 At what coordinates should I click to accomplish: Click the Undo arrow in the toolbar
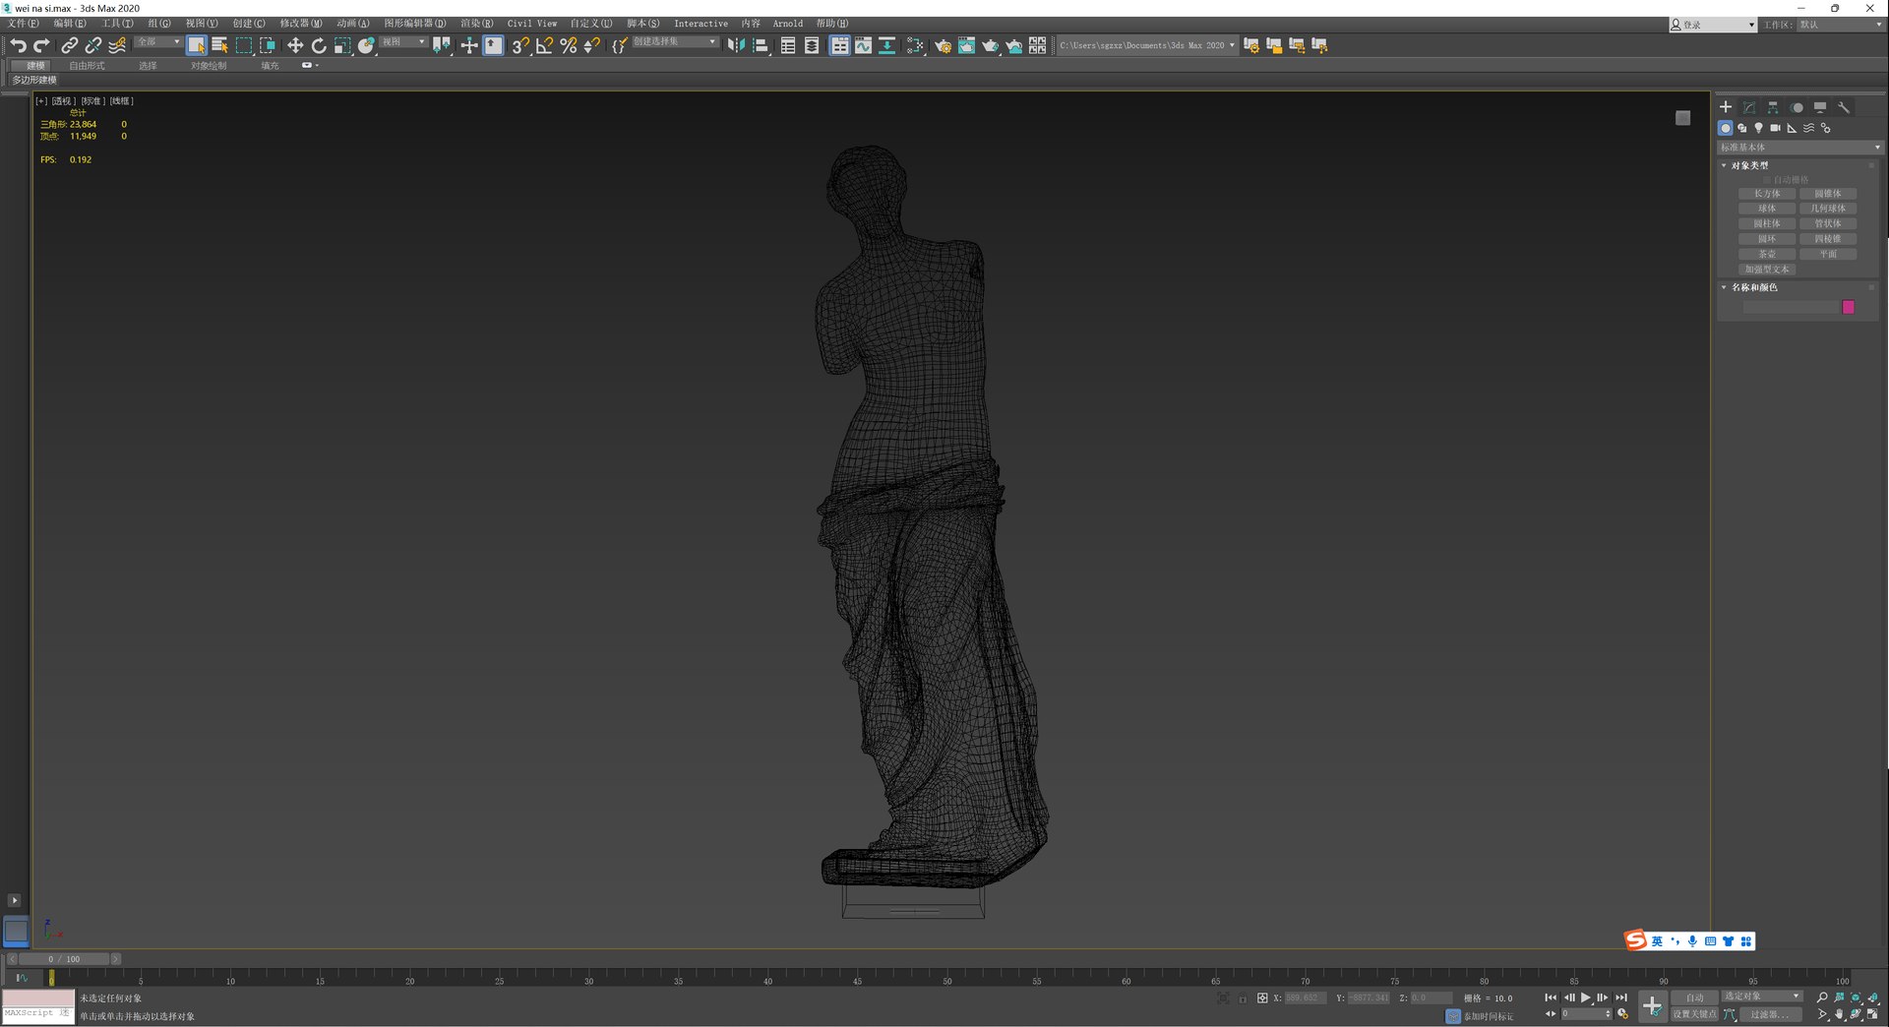pos(18,45)
